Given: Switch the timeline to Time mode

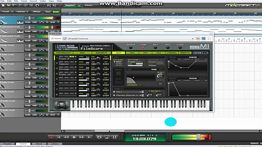Looking at the screenshot, I should [48, 12].
